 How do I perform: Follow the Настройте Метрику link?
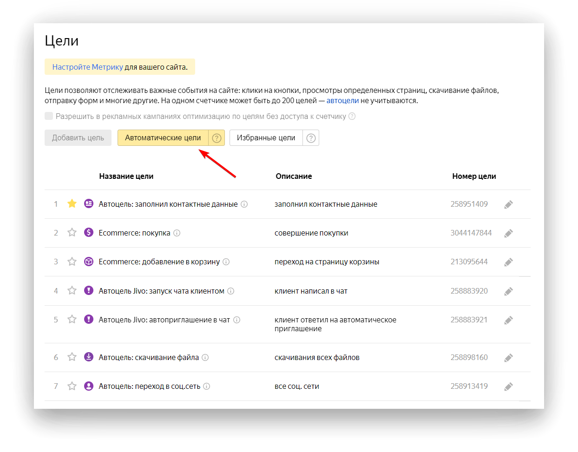(87, 67)
